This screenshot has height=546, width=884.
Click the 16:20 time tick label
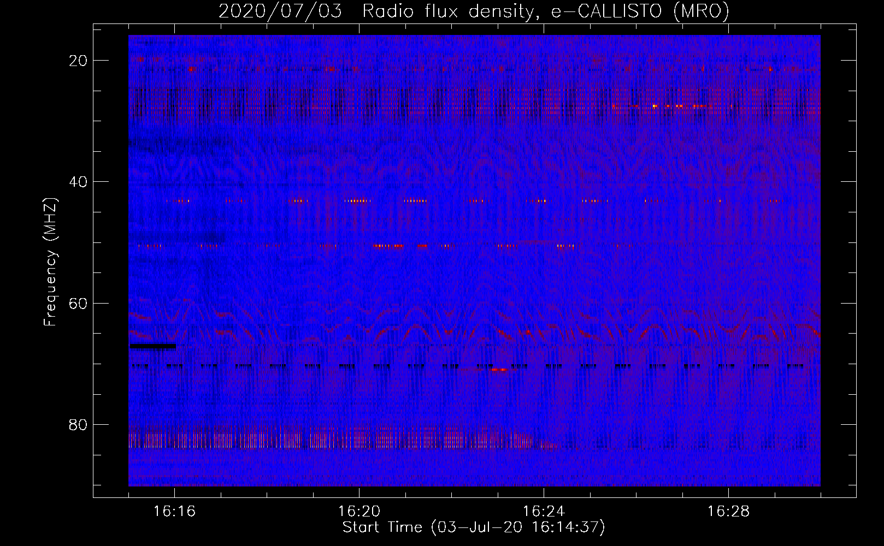[359, 512]
